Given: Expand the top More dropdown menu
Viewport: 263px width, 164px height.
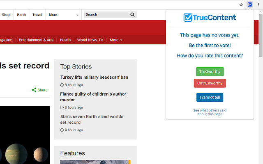Looking at the screenshot, I should tap(64, 15).
